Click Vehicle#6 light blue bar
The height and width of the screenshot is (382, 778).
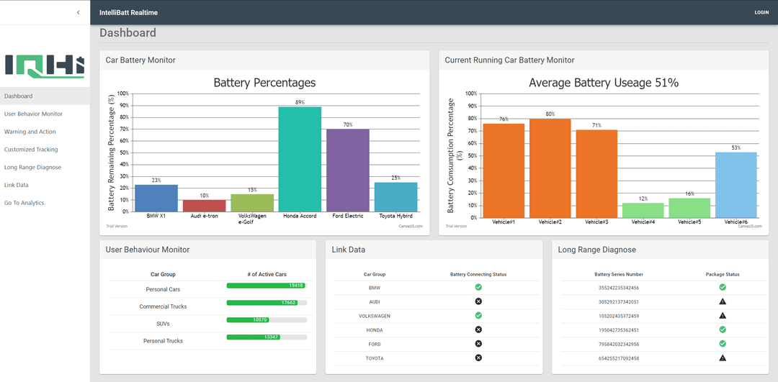point(735,185)
